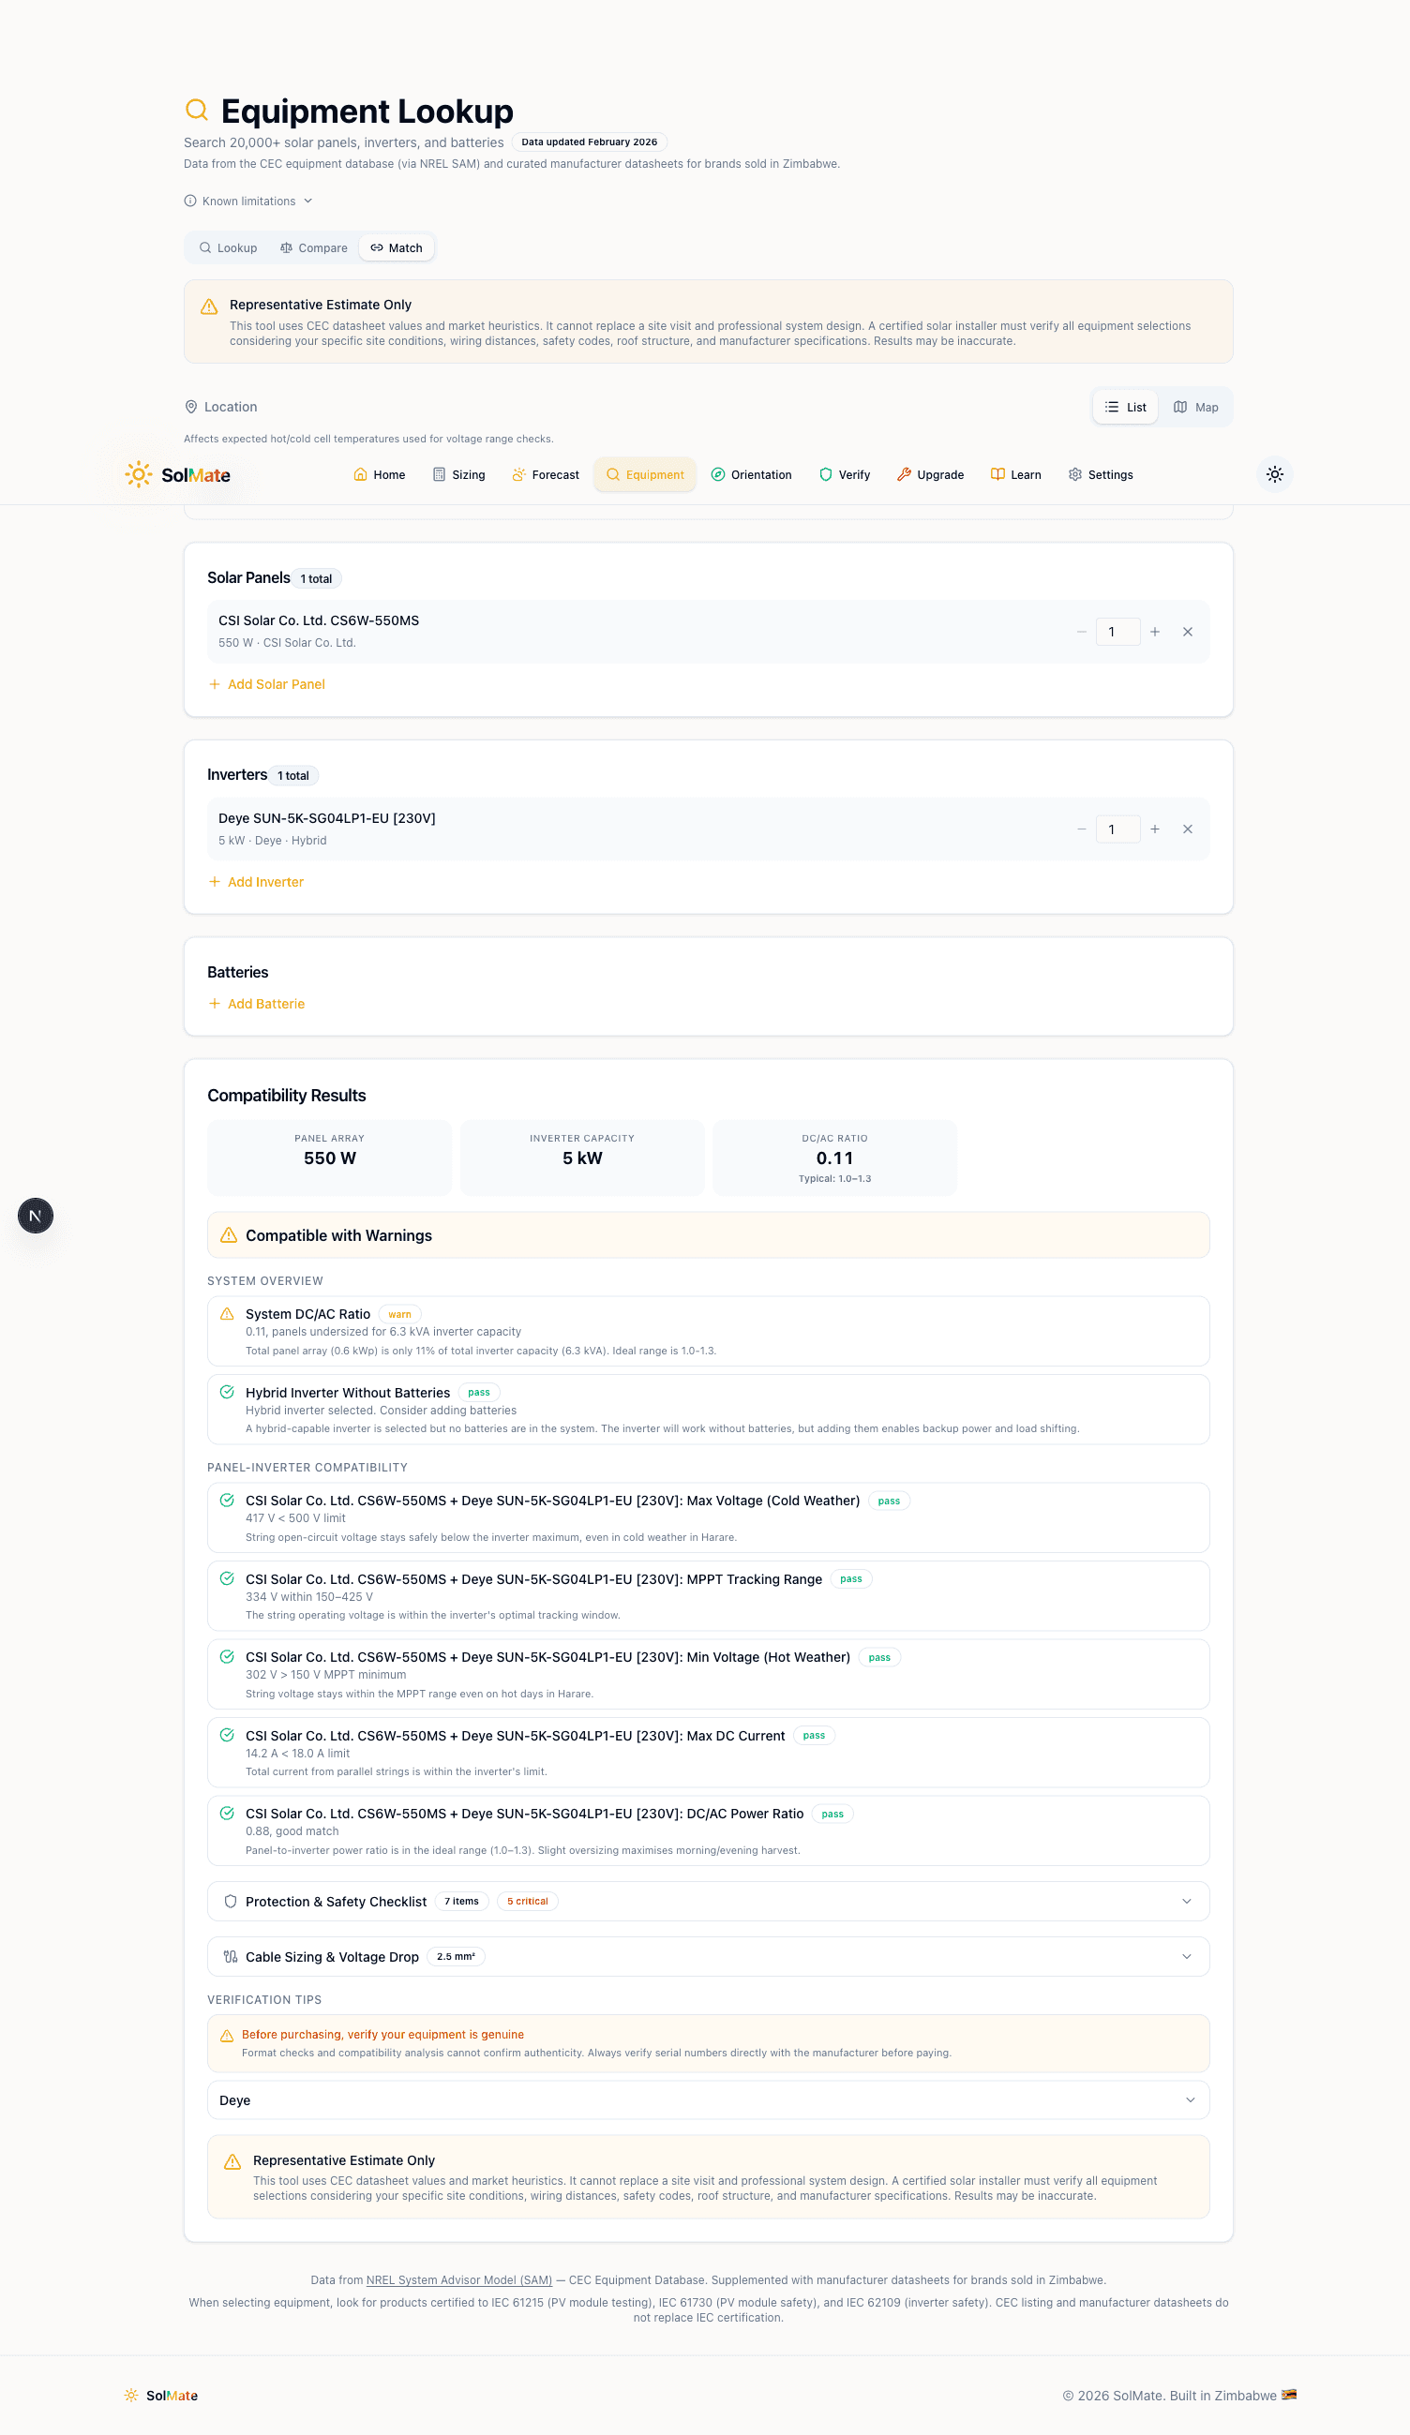Click the Inverter Capacity 5 kW value
This screenshot has height=2435, width=1410.
pyautogui.click(x=583, y=1158)
